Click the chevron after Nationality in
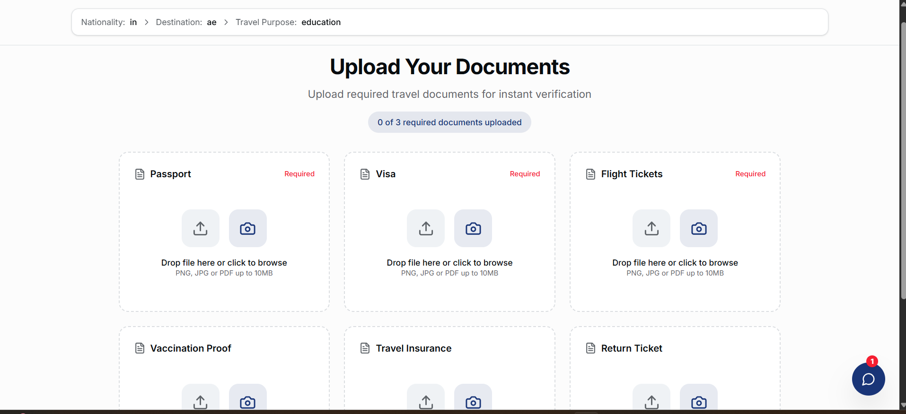Image resolution: width=906 pixels, height=414 pixels. tap(147, 22)
